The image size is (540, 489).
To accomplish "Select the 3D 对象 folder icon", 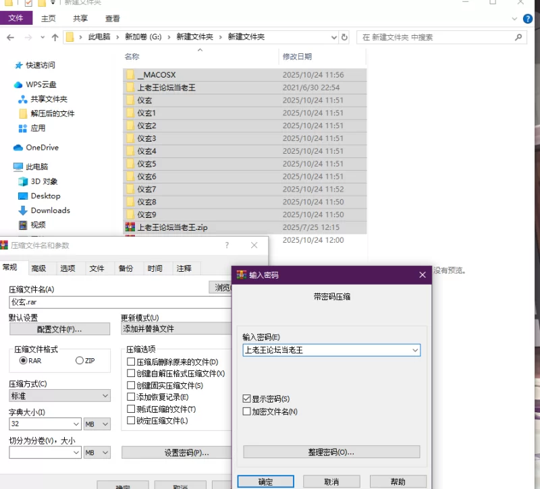I will pyautogui.click(x=22, y=181).
